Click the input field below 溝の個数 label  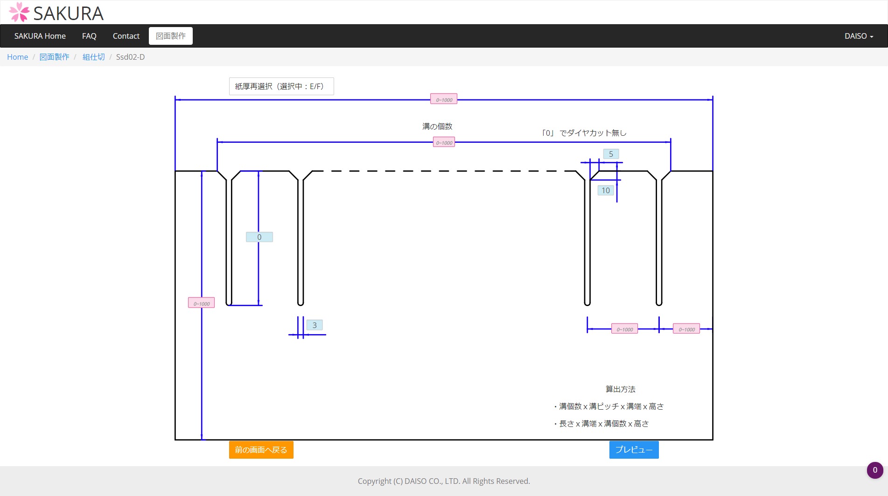(x=443, y=143)
